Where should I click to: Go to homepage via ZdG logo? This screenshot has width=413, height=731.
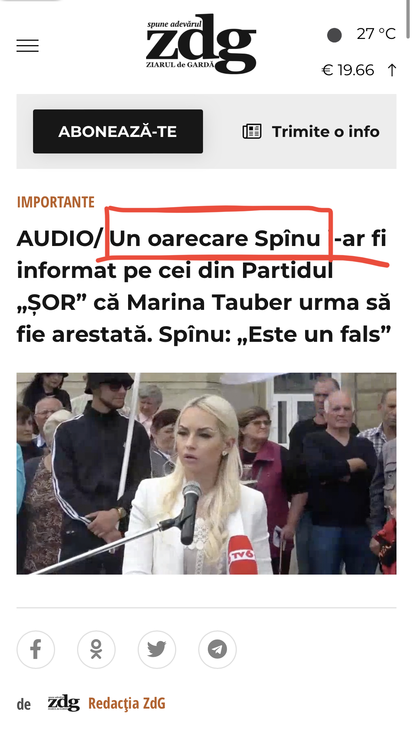click(201, 44)
